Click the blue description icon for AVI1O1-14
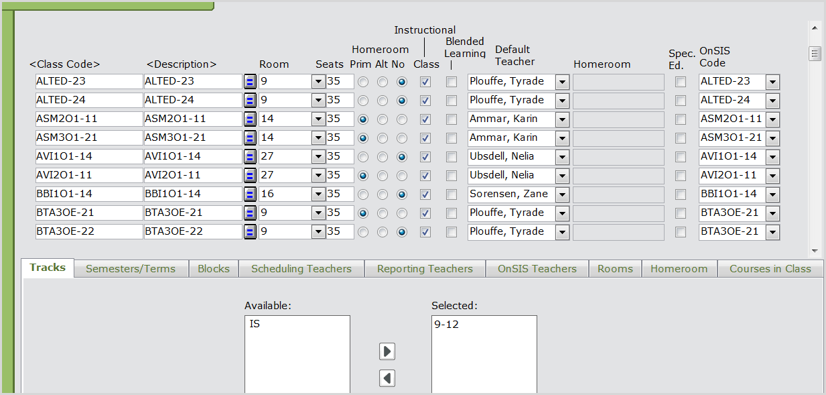This screenshot has height=395, width=826. 250,157
